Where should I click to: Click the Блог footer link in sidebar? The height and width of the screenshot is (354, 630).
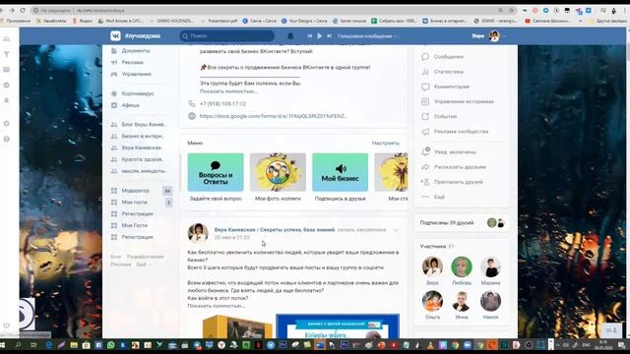click(x=116, y=257)
